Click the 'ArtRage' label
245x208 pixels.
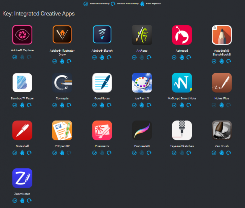tap(142, 51)
